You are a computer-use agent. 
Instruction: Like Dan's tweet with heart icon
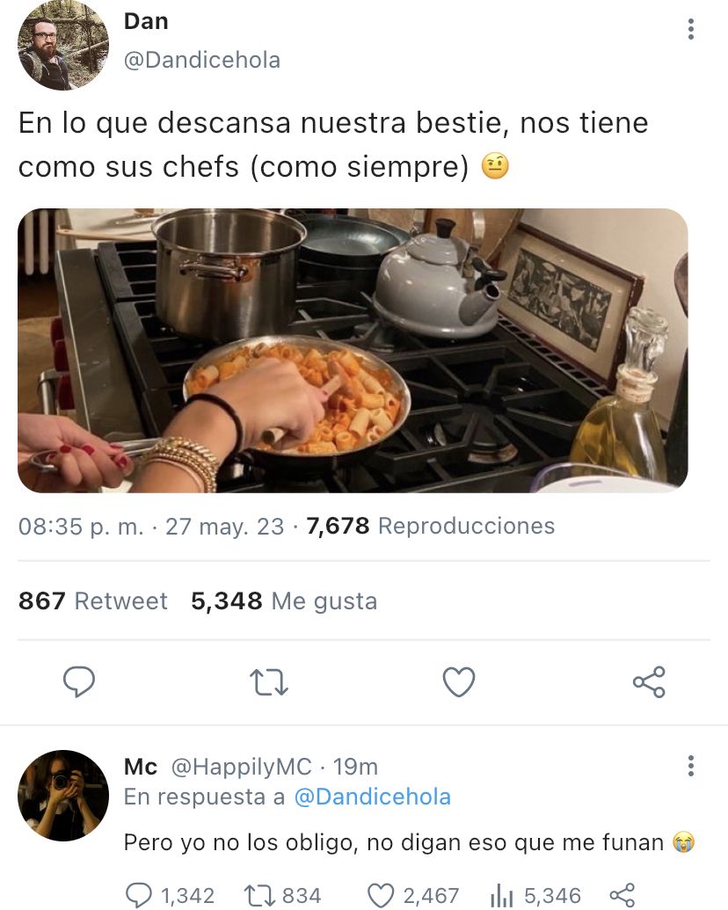pyautogui.click(x=459, y=682)
